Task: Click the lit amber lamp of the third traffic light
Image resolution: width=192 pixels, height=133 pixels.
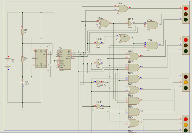Action: [x=186, y=82]
